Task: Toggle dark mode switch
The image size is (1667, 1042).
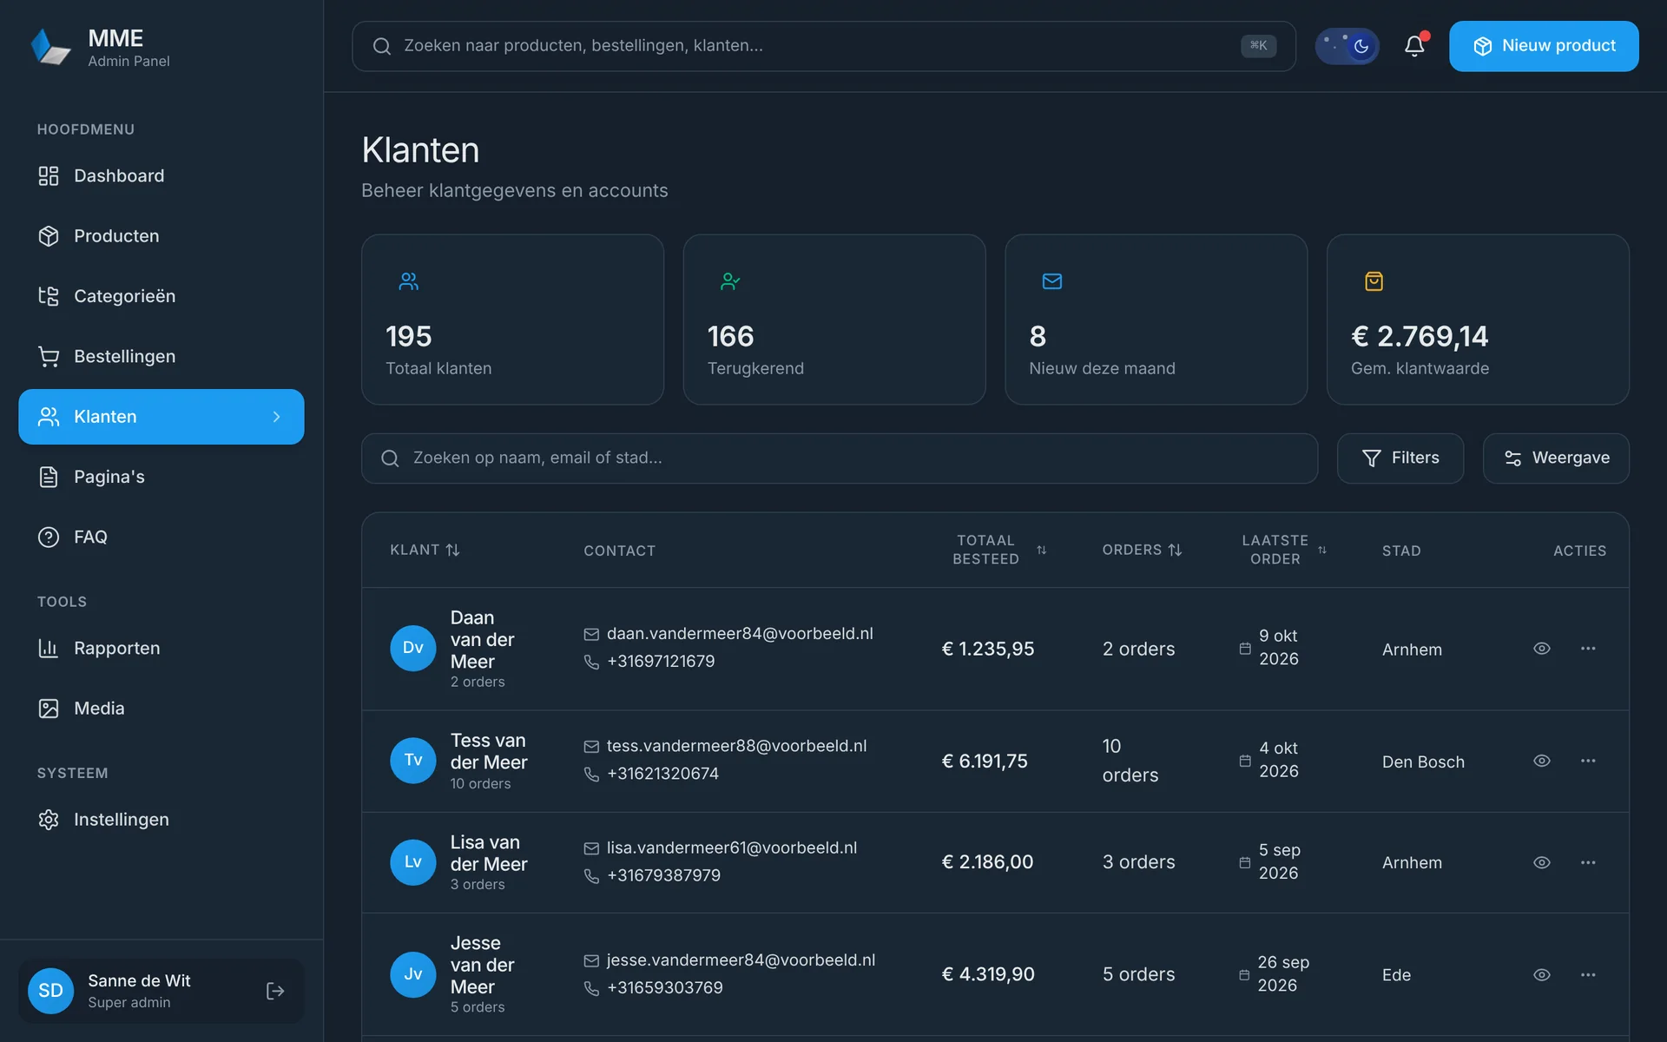Action: point(1347,46)
